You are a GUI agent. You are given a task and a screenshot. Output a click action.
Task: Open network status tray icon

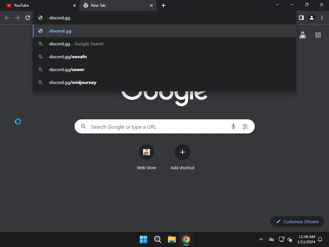tap(281, 239)
